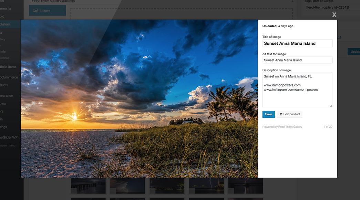
Task: Click the large sunset beach photo
Action: point(139,99)
